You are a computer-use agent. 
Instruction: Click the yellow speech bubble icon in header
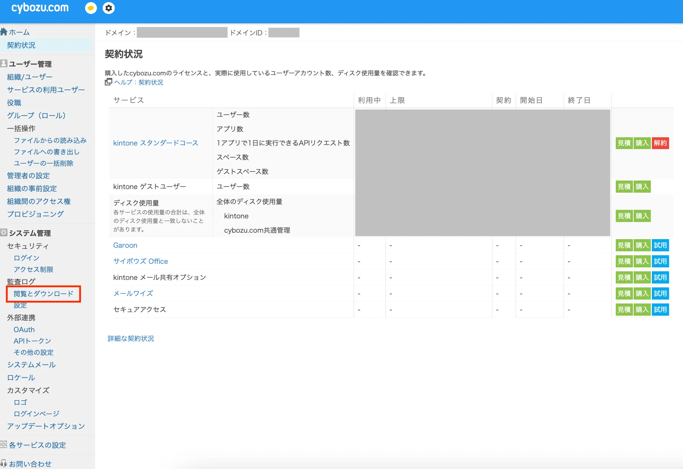click(91, 8)
